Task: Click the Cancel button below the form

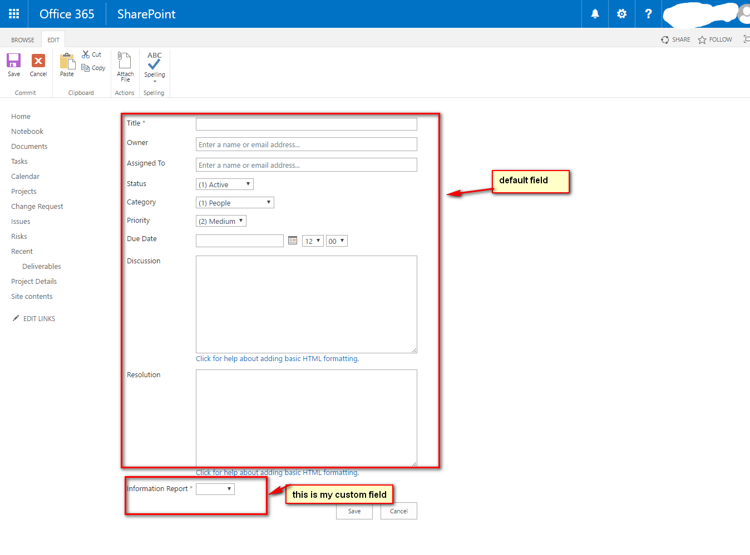Action: click(399, 511)
